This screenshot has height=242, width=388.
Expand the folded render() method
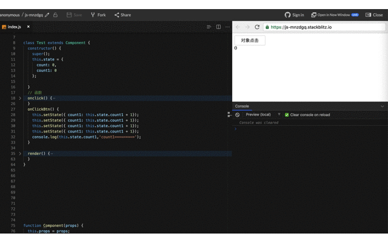pos(20,154)
